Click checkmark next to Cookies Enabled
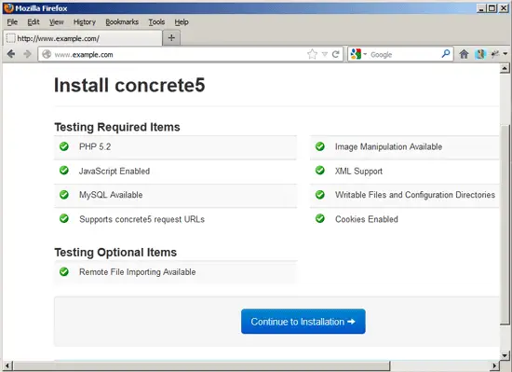This screenshot has width=512, height=372. [320, 219]
